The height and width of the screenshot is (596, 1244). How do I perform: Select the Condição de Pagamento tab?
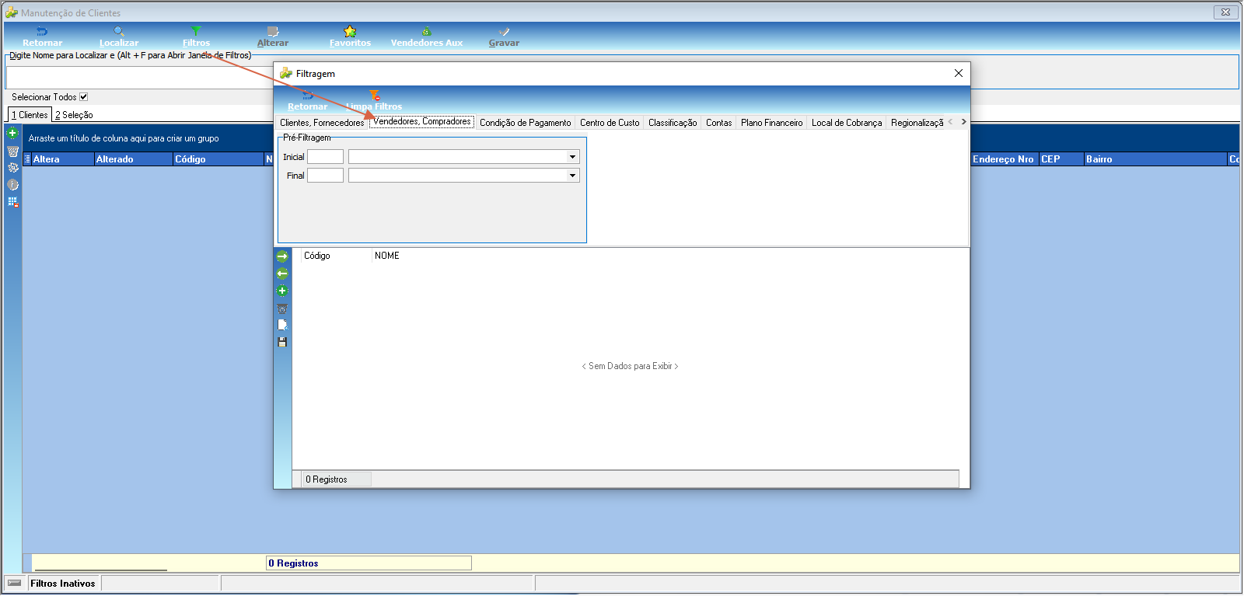525,123
